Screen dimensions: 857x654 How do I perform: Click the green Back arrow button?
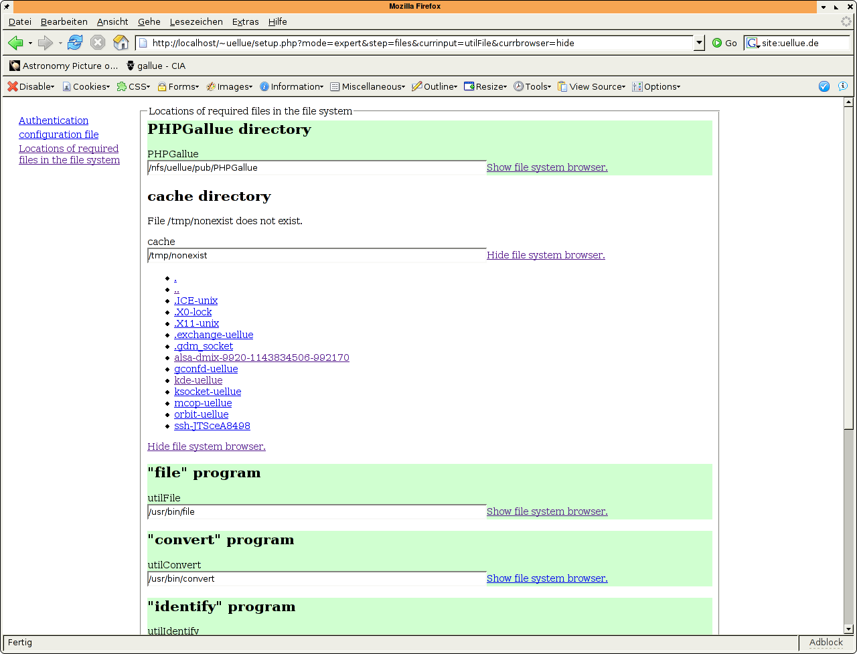click(x=15, y=44)
